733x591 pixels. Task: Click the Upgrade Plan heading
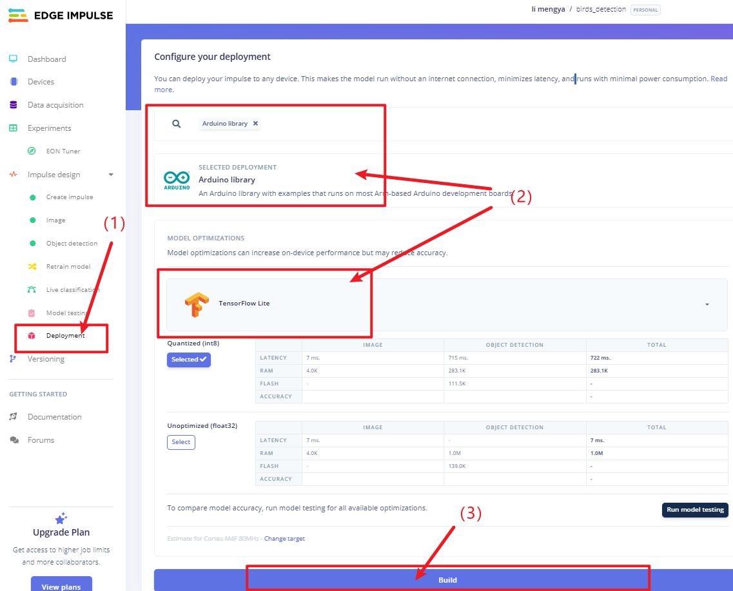click(61, 532)
